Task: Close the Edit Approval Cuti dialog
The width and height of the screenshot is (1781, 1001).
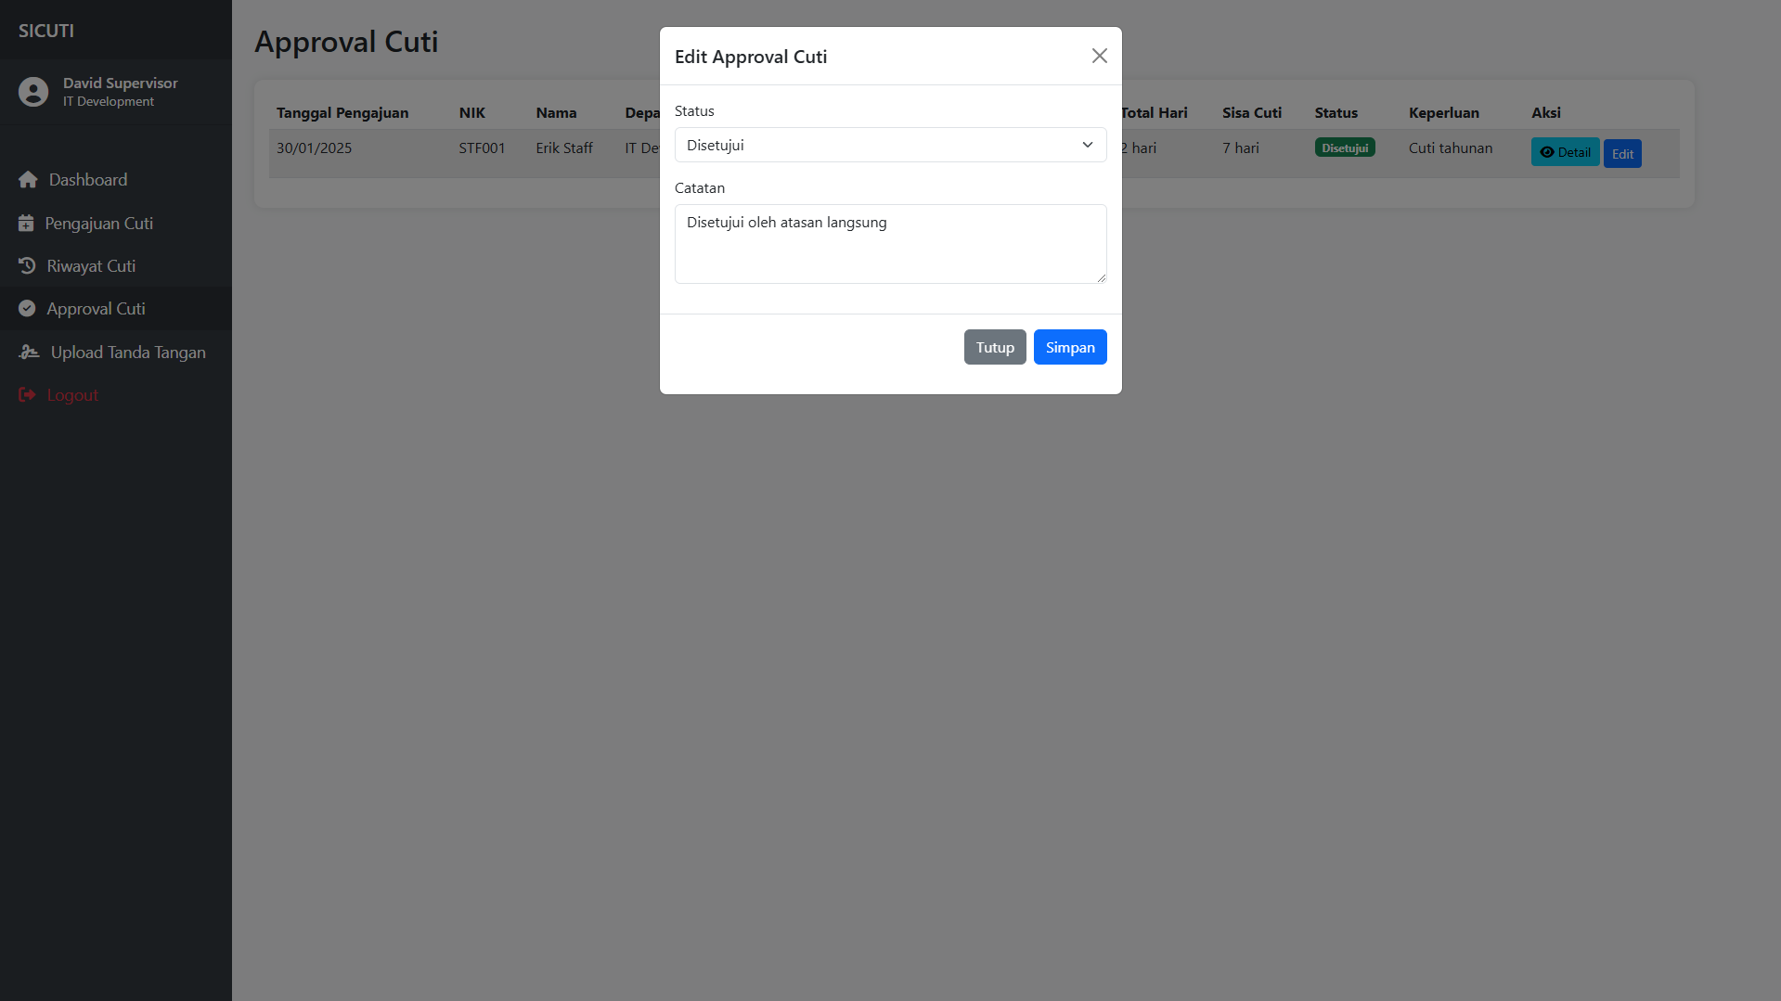Action: click(1100, 56)
